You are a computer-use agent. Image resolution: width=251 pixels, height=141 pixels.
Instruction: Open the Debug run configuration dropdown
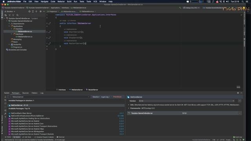pos(191,8)
